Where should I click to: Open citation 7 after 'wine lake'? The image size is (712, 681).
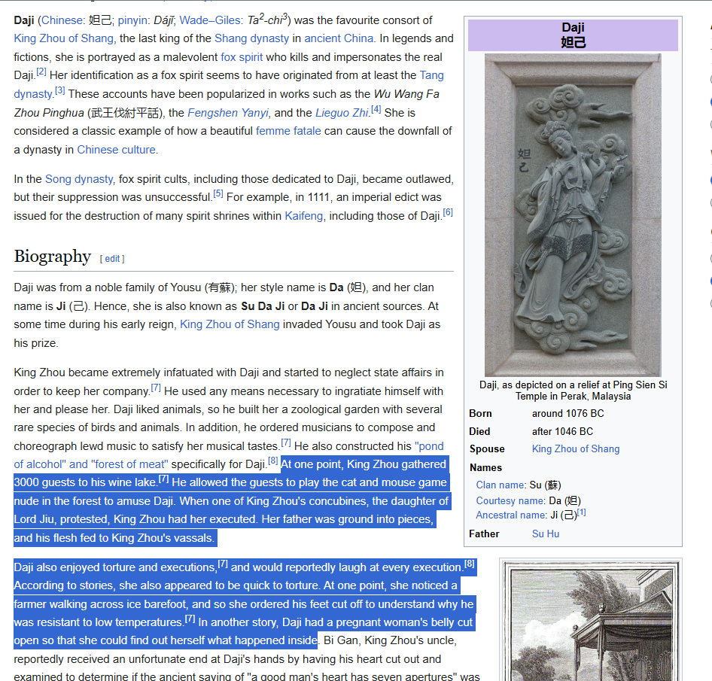click(164, 479)
